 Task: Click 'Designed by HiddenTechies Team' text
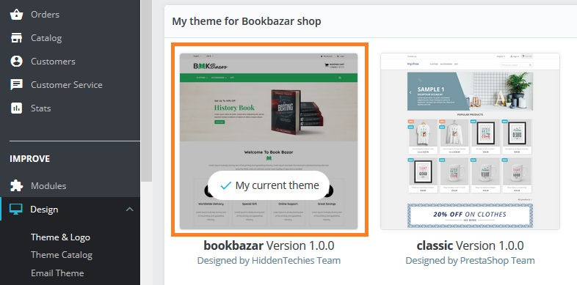(269, 261)
